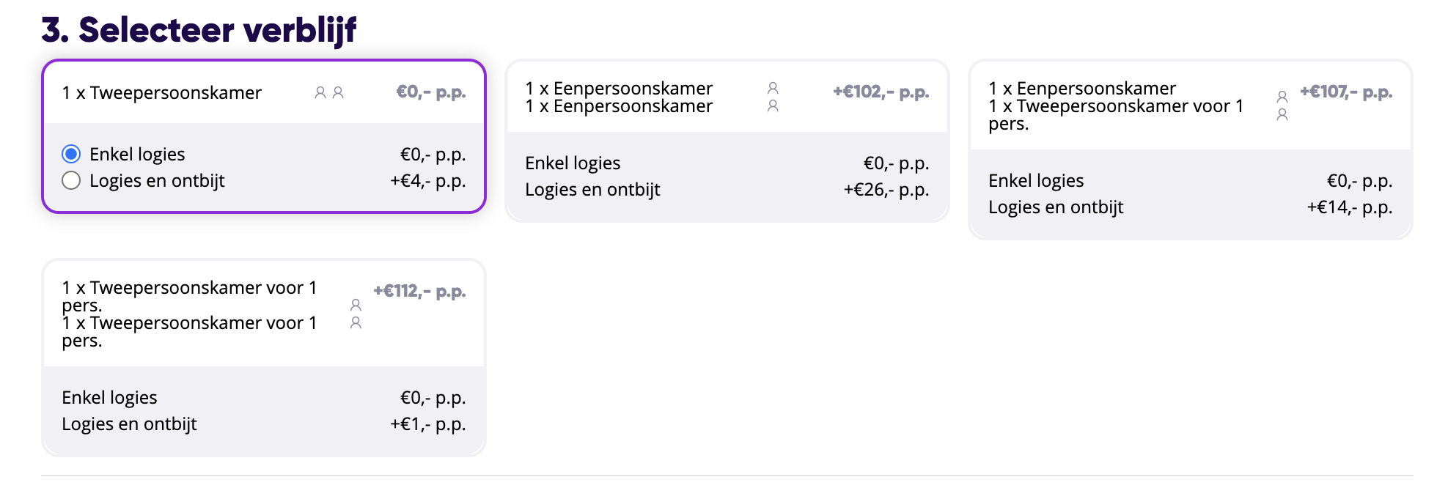Image resolution: width=1437 pixels, height=488 pixels.
Task: Select the 'Logies en ontbijt' radio button
Action: pos(71,180)
